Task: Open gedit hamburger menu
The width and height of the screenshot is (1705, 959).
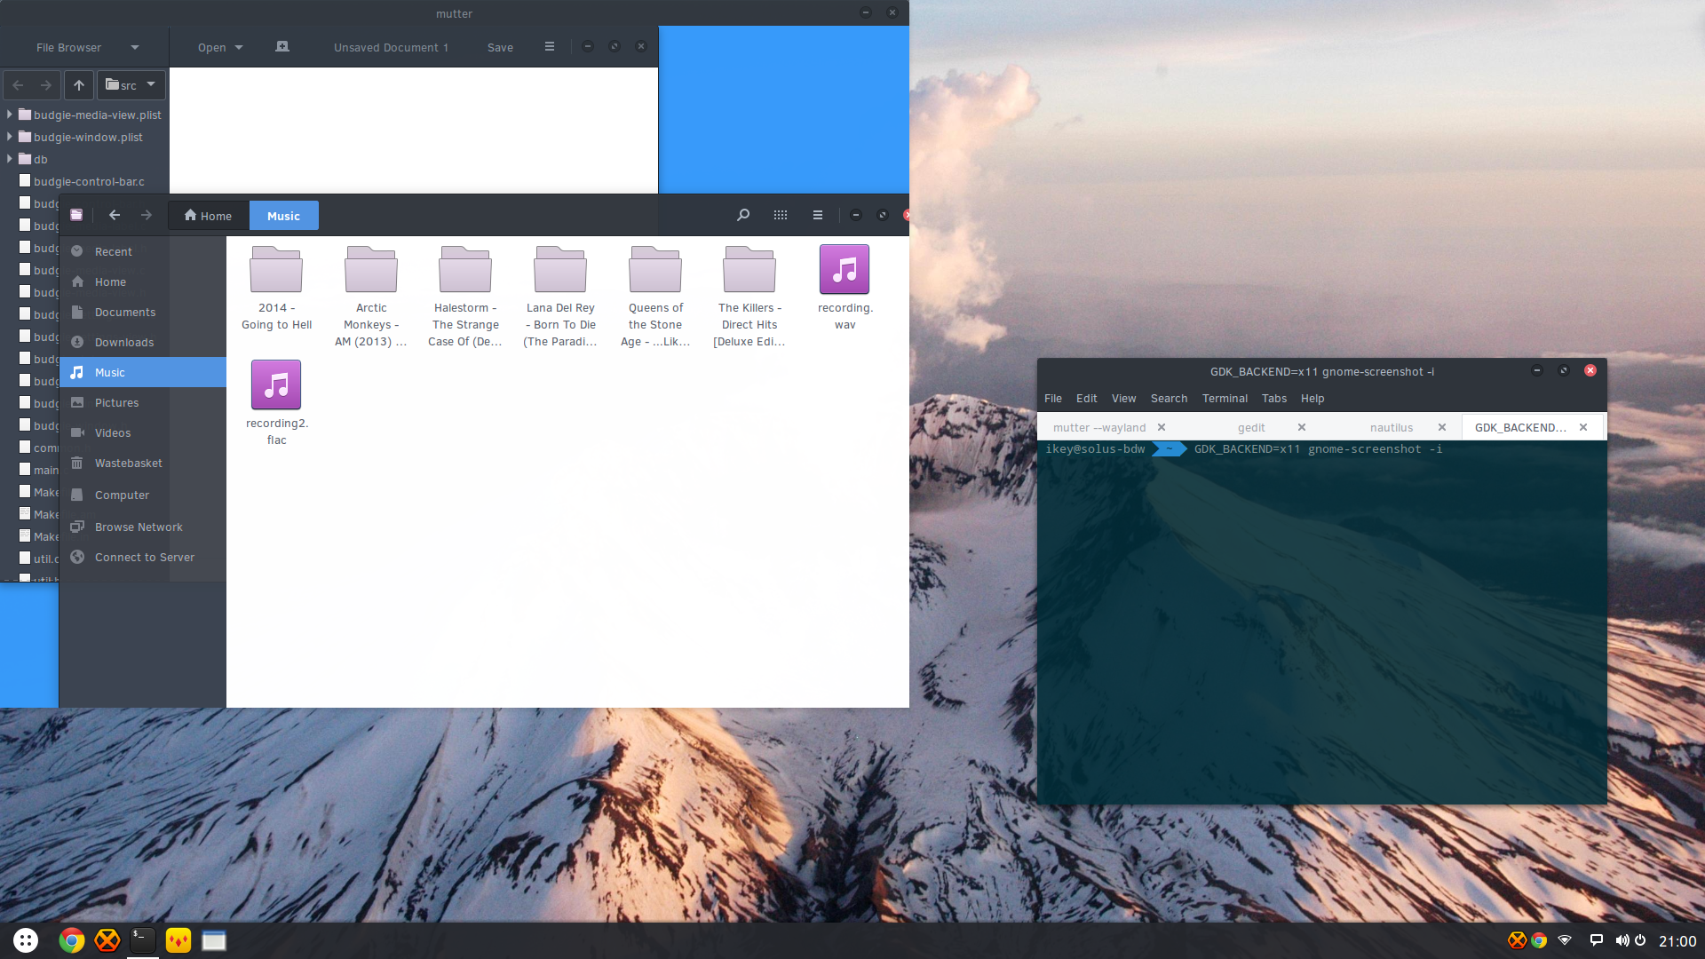Action: click(x=550, y=47)
